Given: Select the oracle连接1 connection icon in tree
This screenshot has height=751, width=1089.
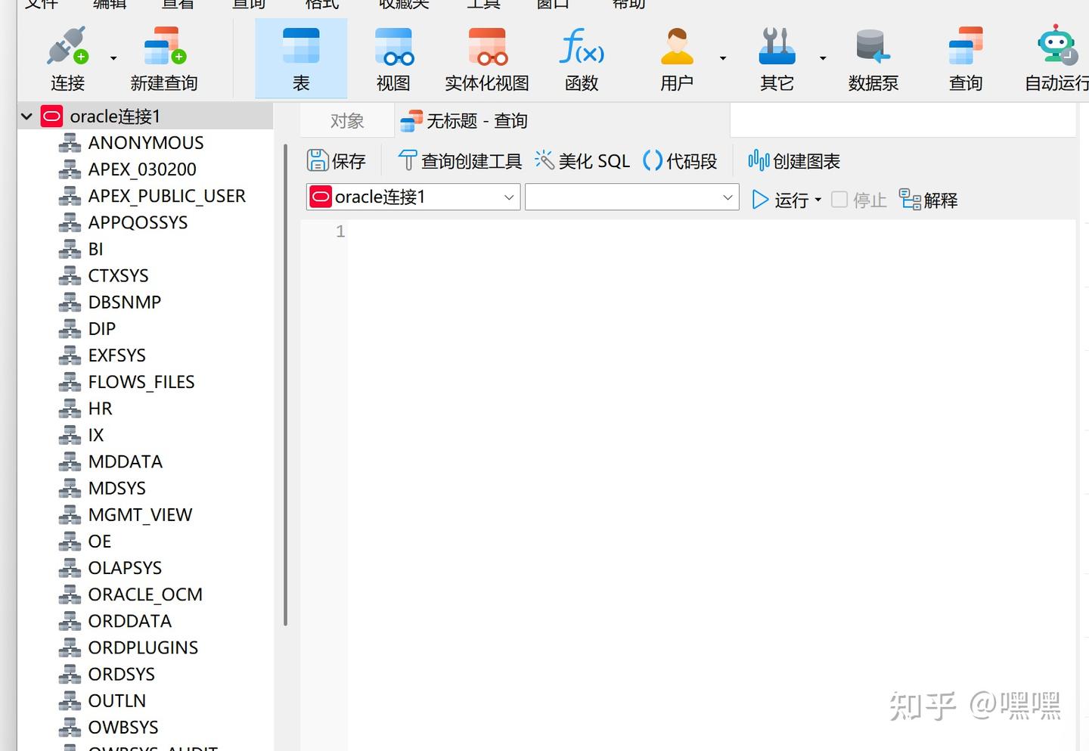Looking at the screenshot, I should coord(51,116).
